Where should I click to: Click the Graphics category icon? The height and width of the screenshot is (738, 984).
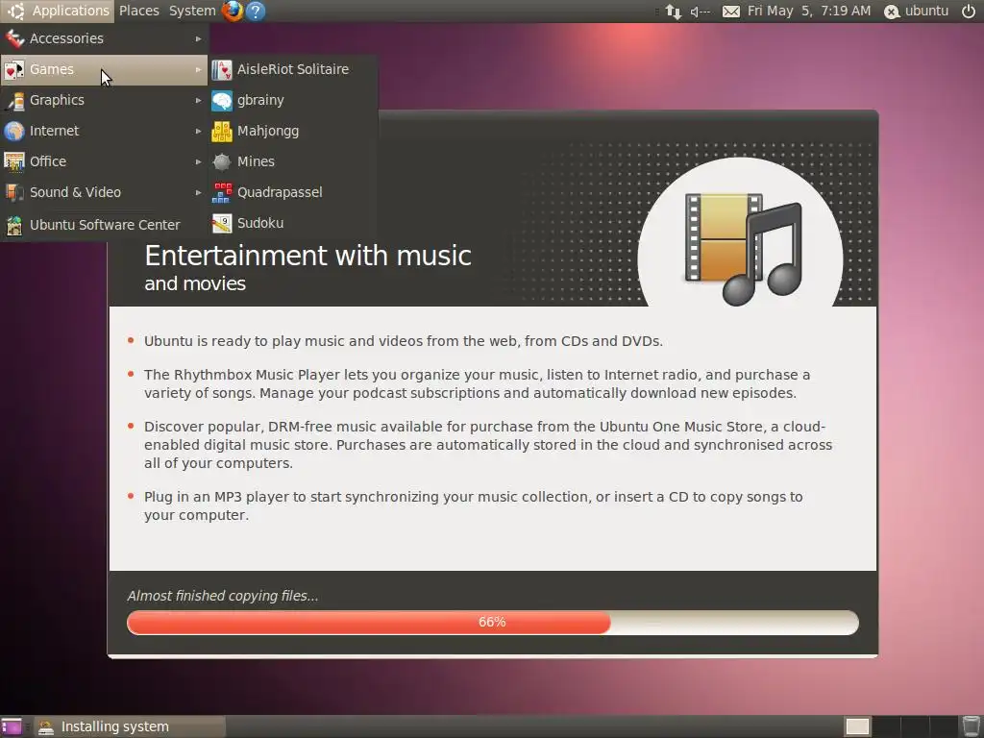pos(14,100)
